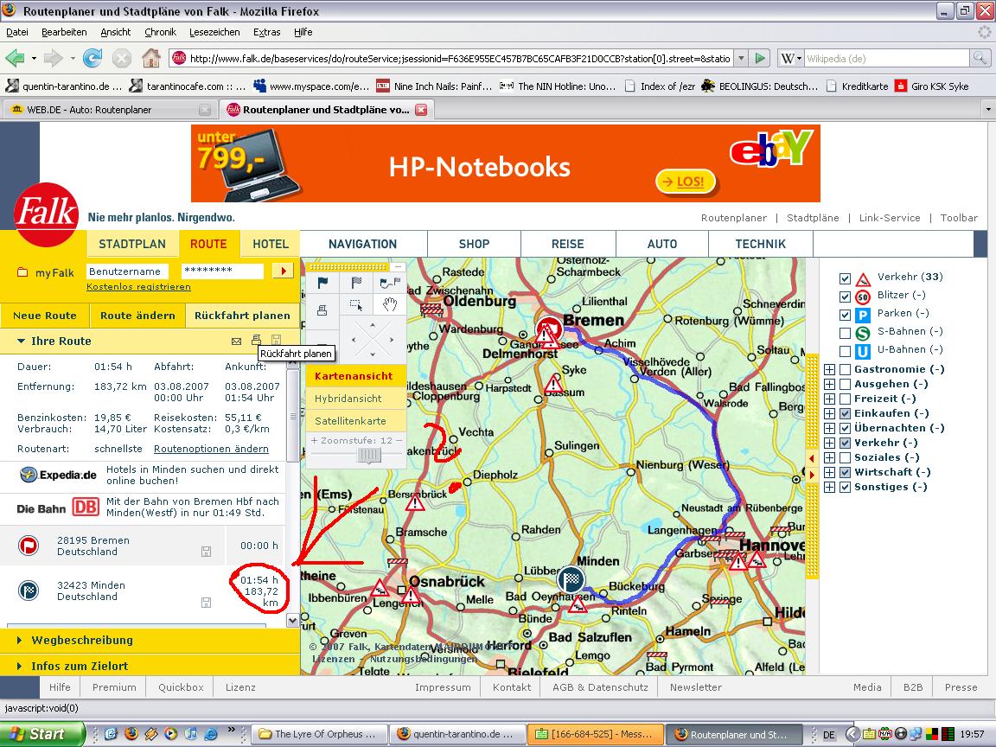The image size is (996, 747).
Task: Expand the Wirtschaft category
Action: [x=830, y=473]
